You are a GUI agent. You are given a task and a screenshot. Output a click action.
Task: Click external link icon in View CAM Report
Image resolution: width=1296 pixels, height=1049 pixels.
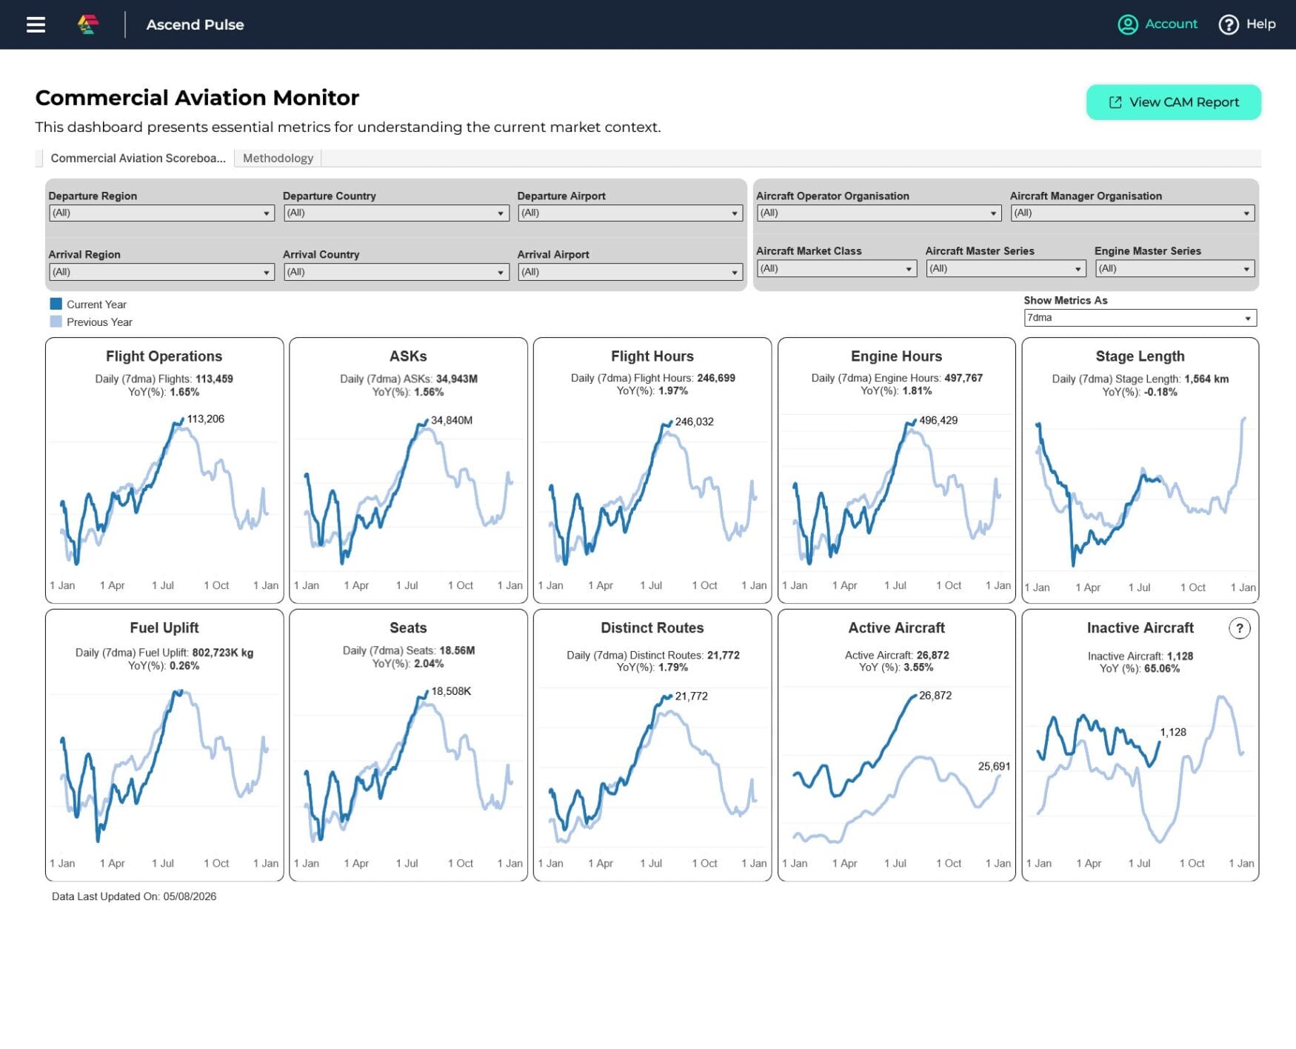1115,102
